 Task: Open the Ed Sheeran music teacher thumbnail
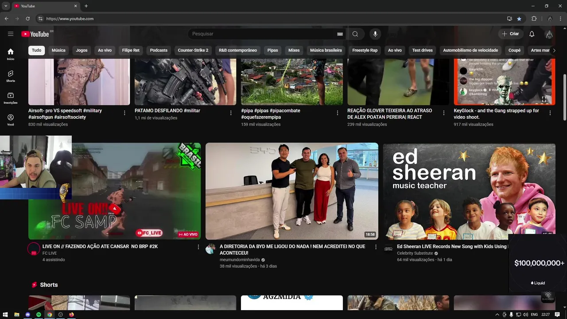pos(469,191)
